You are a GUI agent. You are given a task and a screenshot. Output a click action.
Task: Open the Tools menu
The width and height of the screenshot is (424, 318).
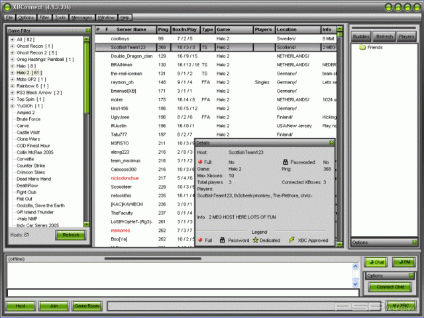[60, 17]
